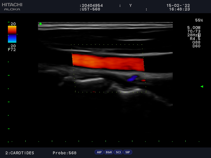The height and width of the screenshot is (158, 211).
Task: Click the AIP button
Action: click(99, 152)
